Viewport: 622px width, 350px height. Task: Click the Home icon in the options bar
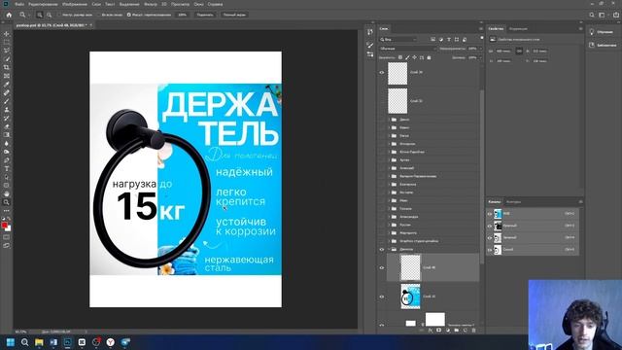tap(9, 15)
